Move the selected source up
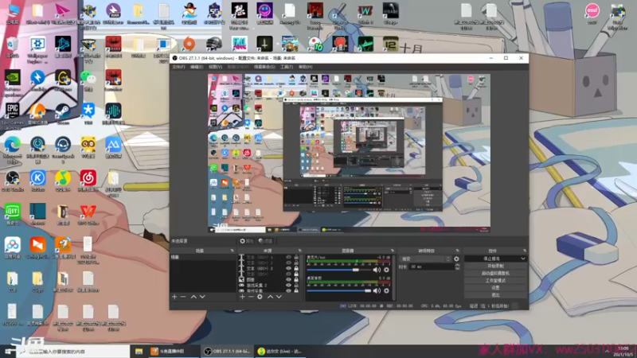 [x=270, y=297]
